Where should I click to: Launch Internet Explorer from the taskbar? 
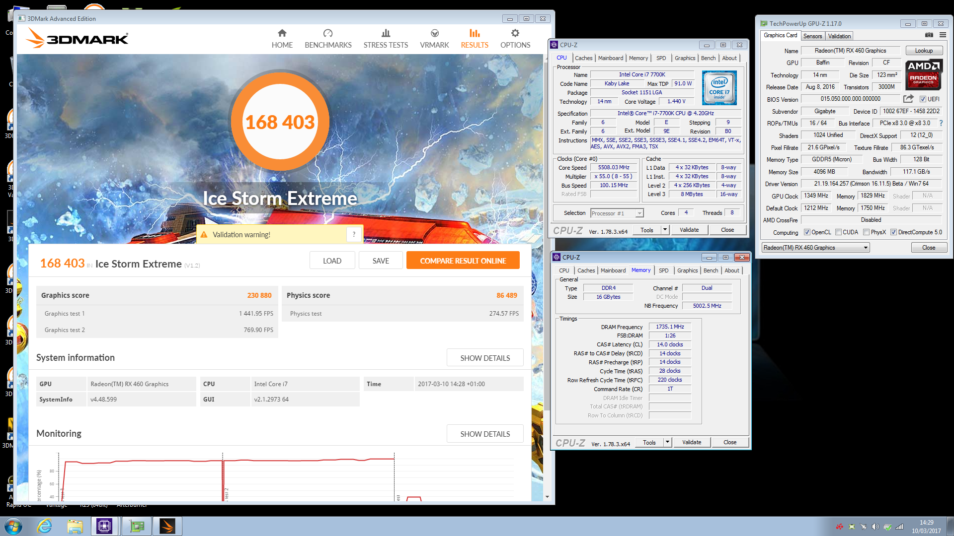[45, 526]
